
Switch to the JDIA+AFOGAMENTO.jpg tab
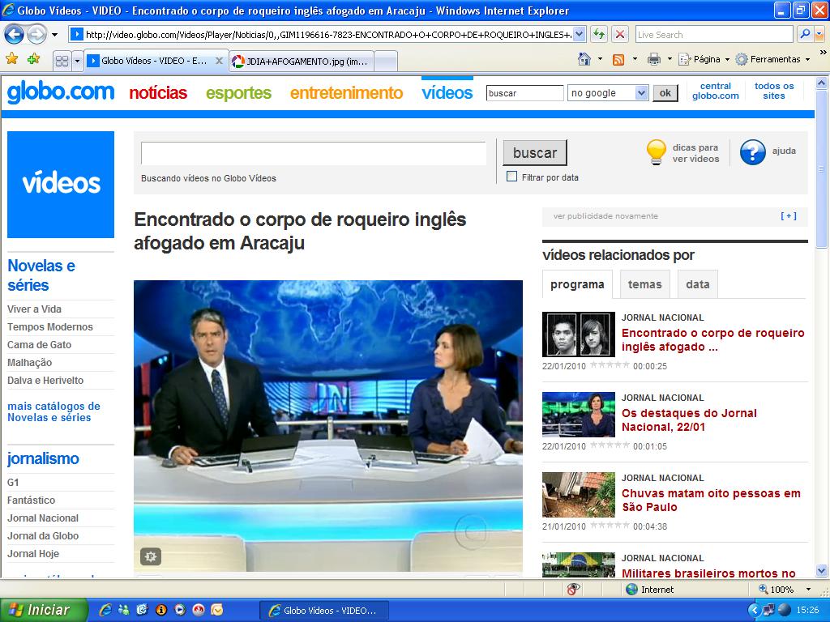302,62
